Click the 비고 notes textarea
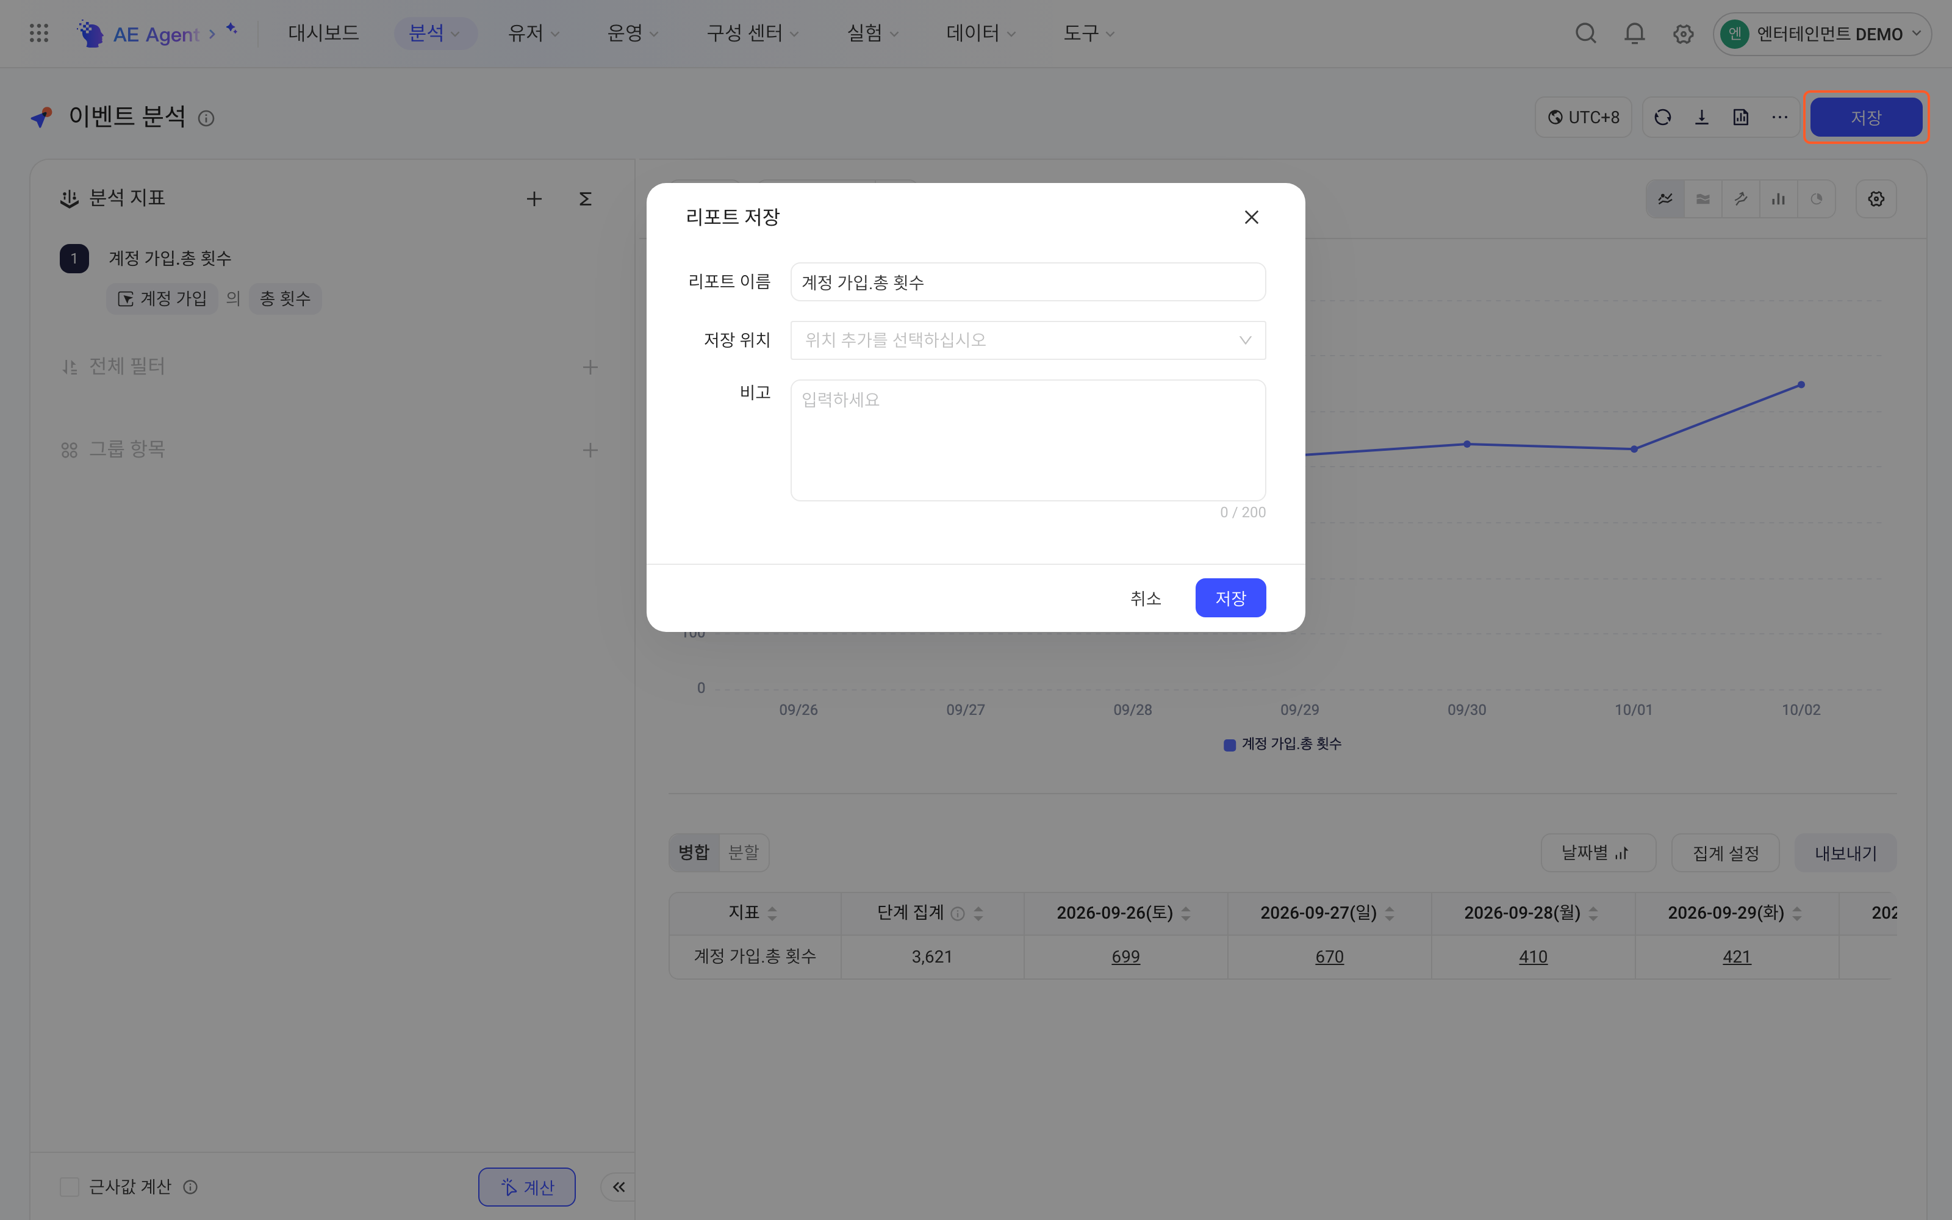The image size is (1952, 1220). (1028, 440)
